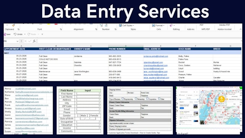Open the Name Box dropdown arrow
Viewport: 245px width, 138px height.
(17, 41)
